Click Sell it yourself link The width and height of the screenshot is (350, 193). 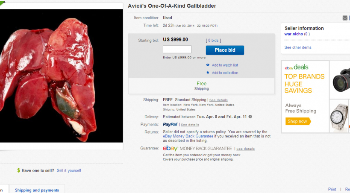point(69,170)
